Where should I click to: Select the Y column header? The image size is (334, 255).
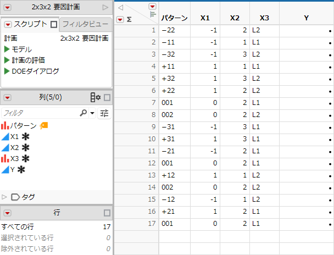pyautogui.click(x=307, y=18)
